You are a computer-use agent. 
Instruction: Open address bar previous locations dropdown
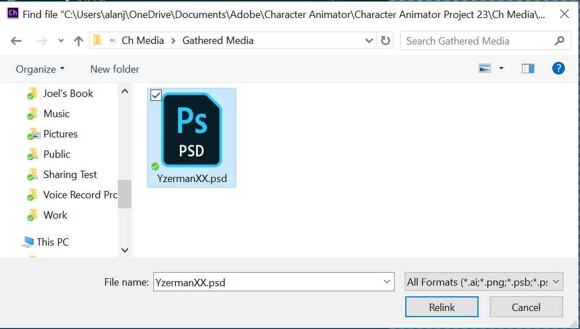[x=369, y=41]
